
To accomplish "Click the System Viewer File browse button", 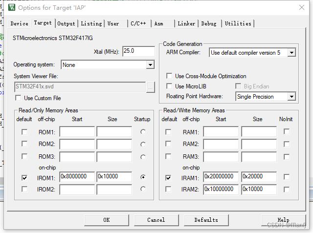I will click(x=150, y=87).
